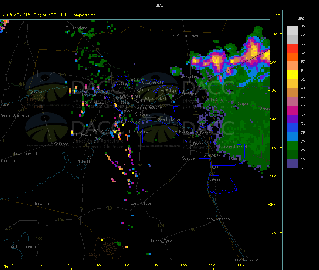Click the J_Prats label
Viewport: 319px width, 270px height.
[x=196, y=144]
